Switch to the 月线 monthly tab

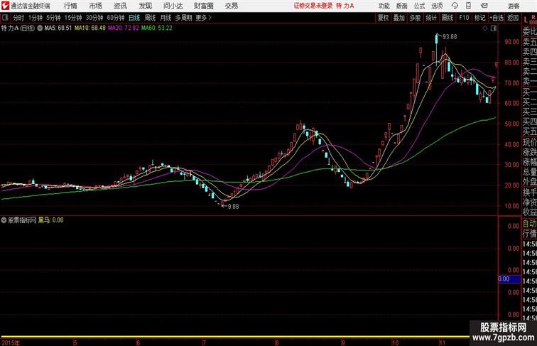click(166, 18)
